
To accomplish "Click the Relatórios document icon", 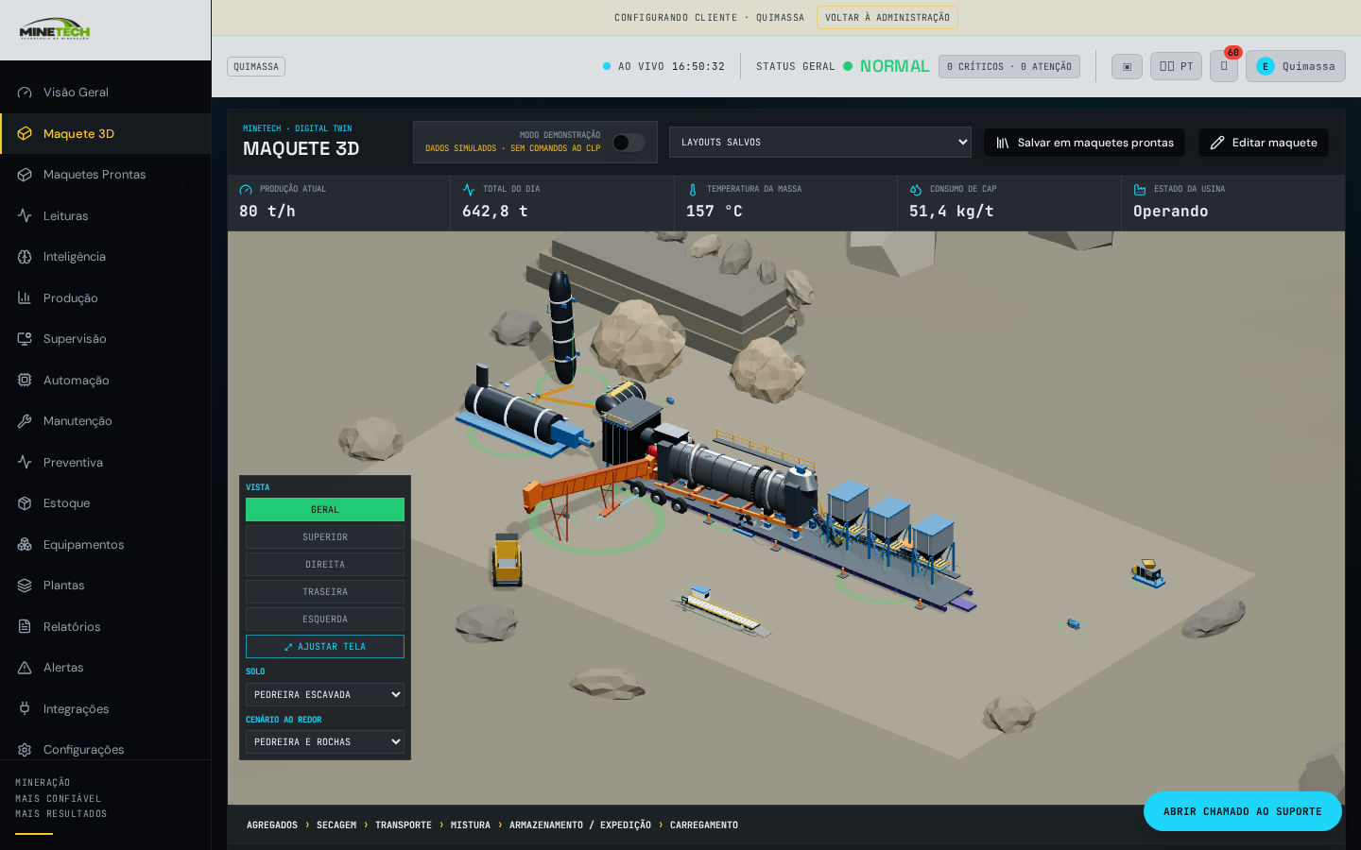I will (x=25, y=626).
